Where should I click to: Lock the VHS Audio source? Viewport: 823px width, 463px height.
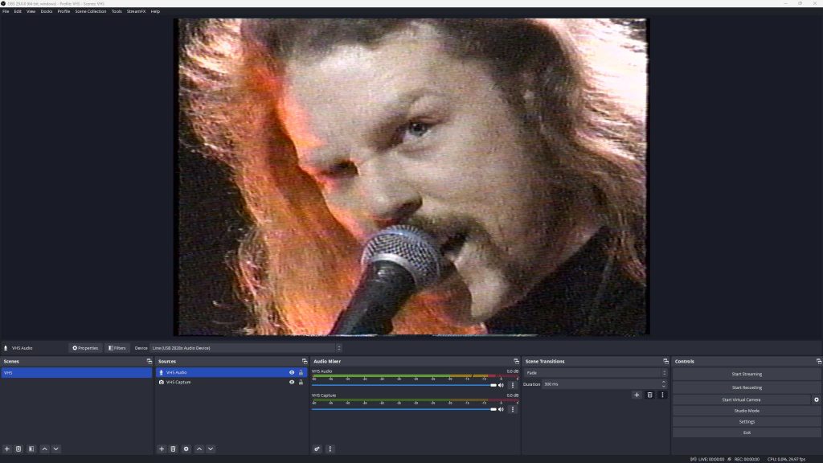[301, 372]
